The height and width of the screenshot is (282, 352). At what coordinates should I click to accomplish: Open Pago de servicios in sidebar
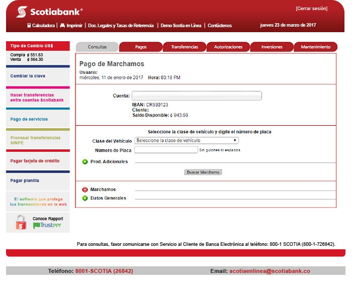pyautogui.click(x=29, y=119)
